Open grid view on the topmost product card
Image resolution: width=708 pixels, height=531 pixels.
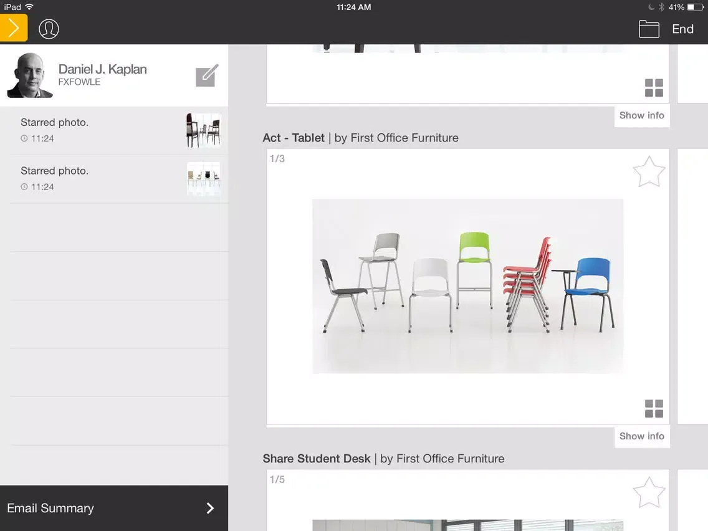654,88
